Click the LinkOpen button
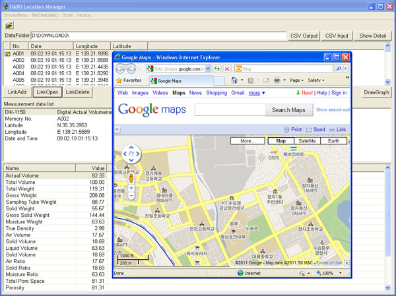The width and height of the screenshot is (396, 296). (x=48, y=92)
